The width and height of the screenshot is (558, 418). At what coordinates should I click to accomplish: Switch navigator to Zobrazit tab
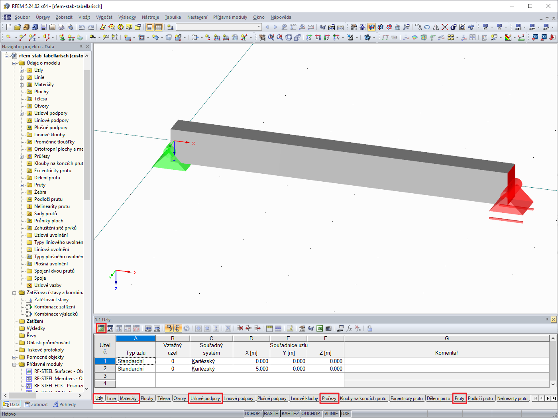pyautogui.click(x=36, y=404)
